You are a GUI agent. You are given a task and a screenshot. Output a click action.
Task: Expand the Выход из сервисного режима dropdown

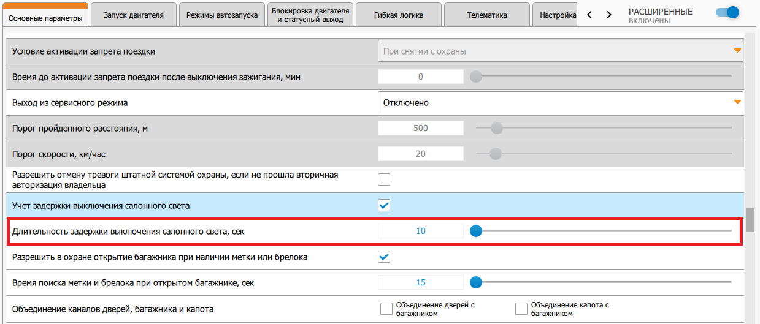click(x=560, y=103)
